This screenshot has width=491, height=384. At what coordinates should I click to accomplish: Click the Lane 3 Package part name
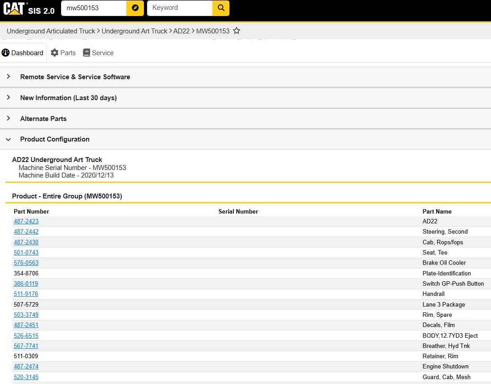(x=444, y=304)
